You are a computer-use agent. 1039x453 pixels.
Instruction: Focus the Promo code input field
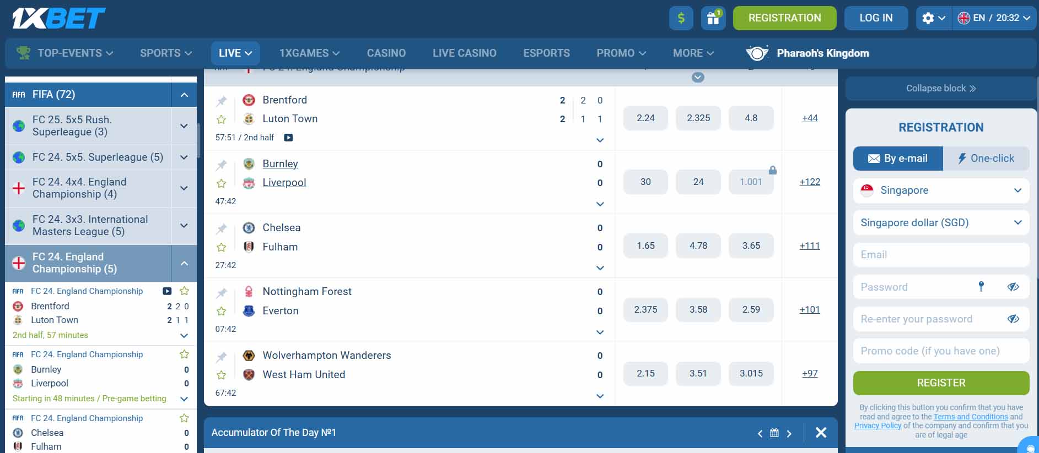coord(941,351)
